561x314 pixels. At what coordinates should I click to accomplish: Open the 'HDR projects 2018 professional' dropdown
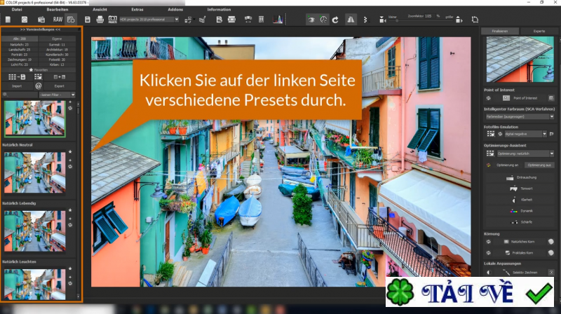(149, 19)
